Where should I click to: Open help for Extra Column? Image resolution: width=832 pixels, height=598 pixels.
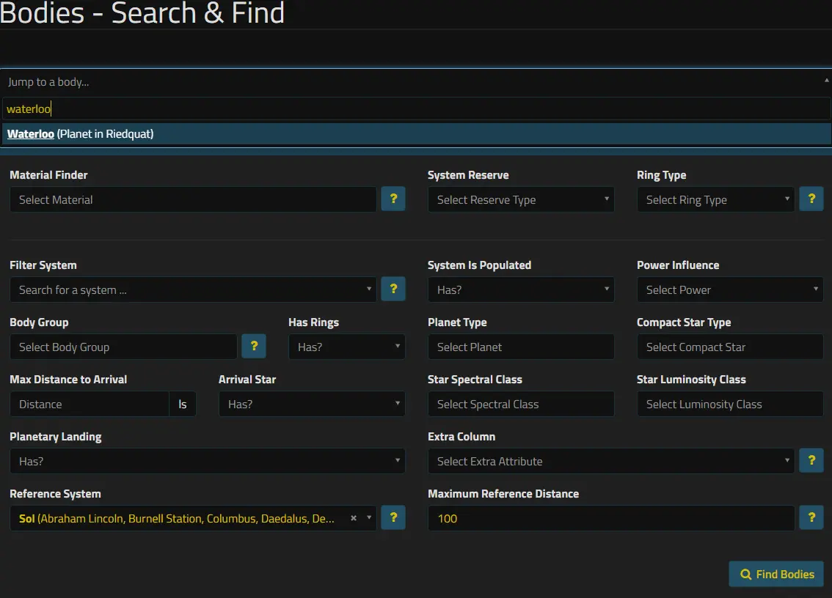pyautogui.click(x=811, y=461)
